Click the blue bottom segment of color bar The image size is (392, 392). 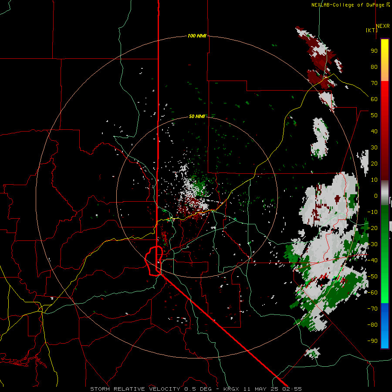click(385, 326)
